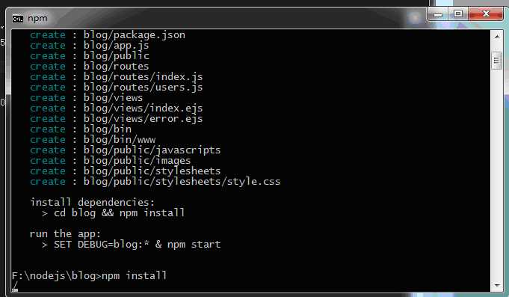Click the blog/bin/www line
The image size is (509, 297).
click(93, 140)
